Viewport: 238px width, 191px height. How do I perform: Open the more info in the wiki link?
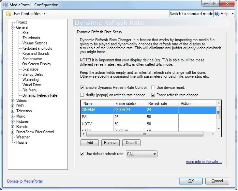(x=204, y=162)
